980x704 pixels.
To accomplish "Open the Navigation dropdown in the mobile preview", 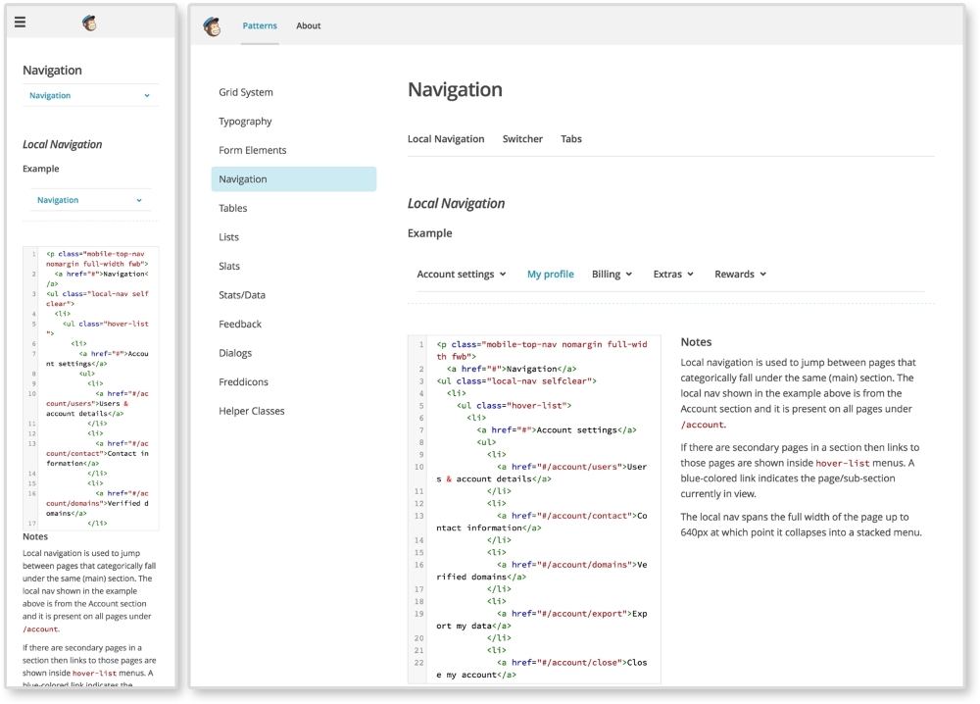I will click(89, 95).
